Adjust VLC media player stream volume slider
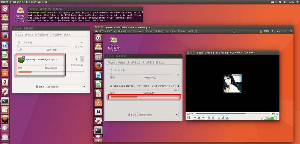Viewport: 300px width, 144px height. 141,90
